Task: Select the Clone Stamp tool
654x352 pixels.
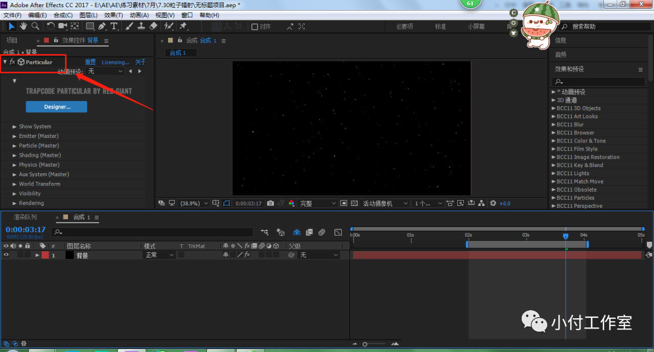Action: (142, 26)
